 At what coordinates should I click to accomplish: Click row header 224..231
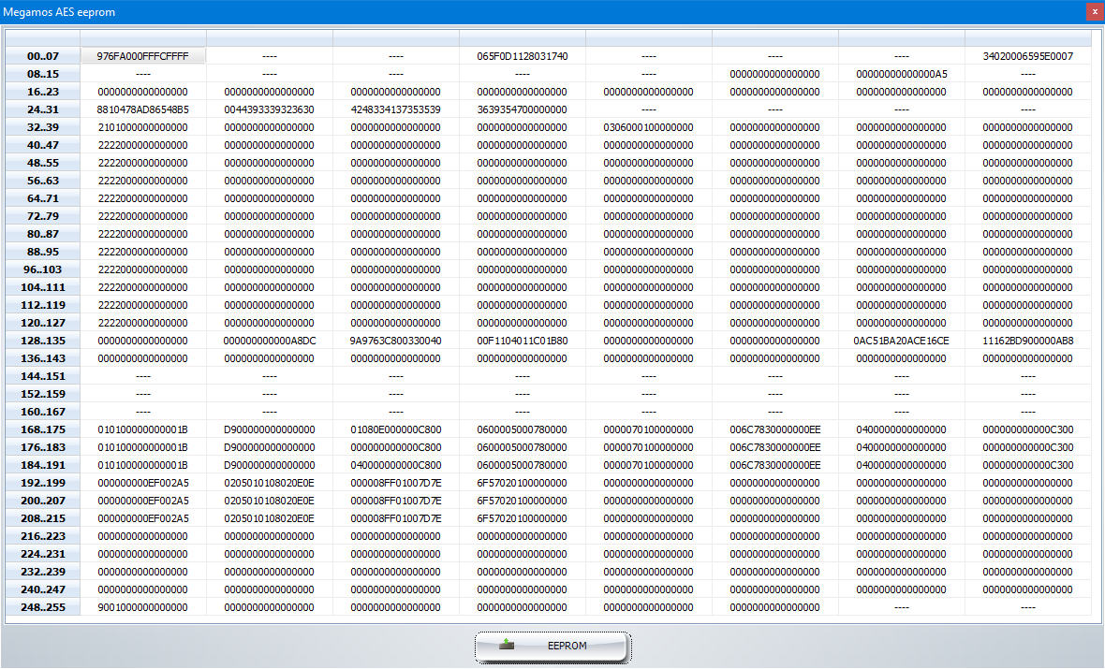point(43,554)
